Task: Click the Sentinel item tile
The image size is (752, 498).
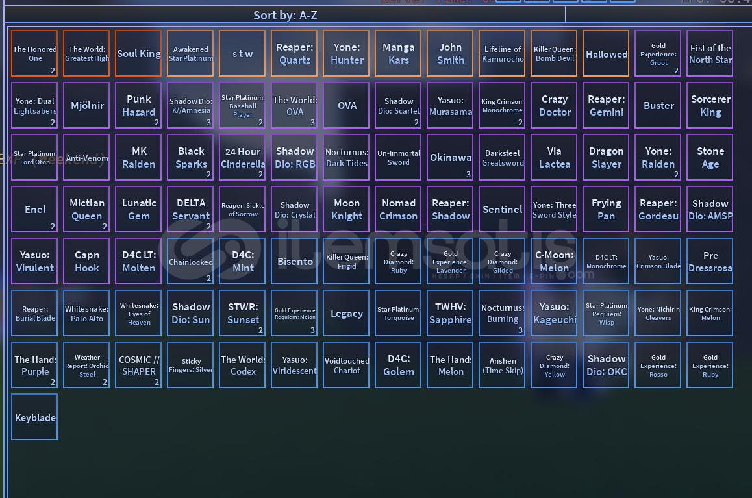Action: pyautogui.click(x=502, y=209)
